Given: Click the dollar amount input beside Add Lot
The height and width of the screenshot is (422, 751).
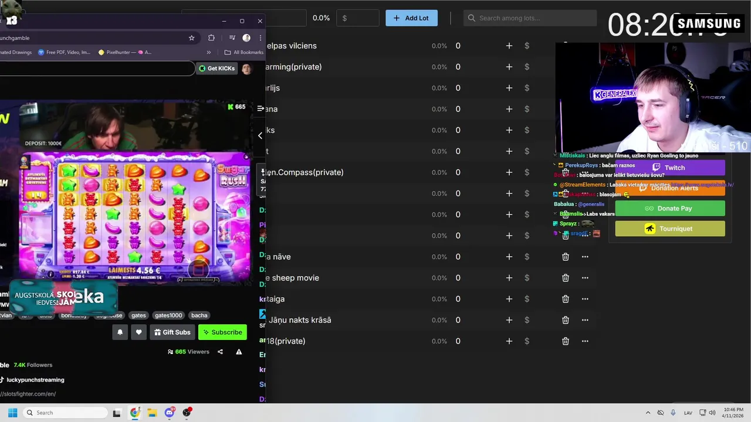Looking at the screenshot, I should pos(357,18).
